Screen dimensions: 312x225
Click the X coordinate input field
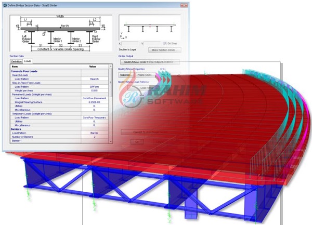129,44
